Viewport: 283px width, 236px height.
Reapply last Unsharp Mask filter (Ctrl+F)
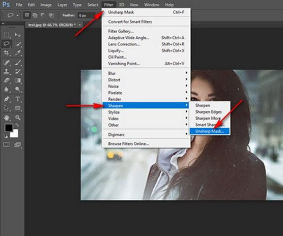click(x=146, y=12)
